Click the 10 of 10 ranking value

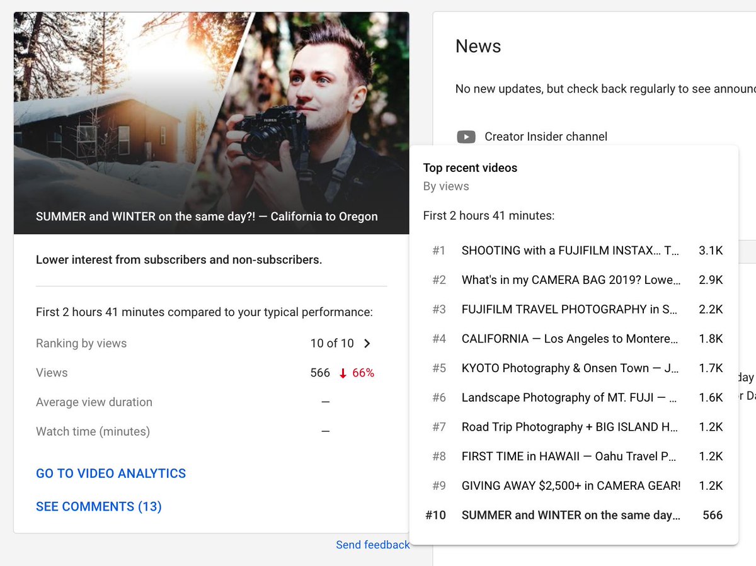pos(332,344)
